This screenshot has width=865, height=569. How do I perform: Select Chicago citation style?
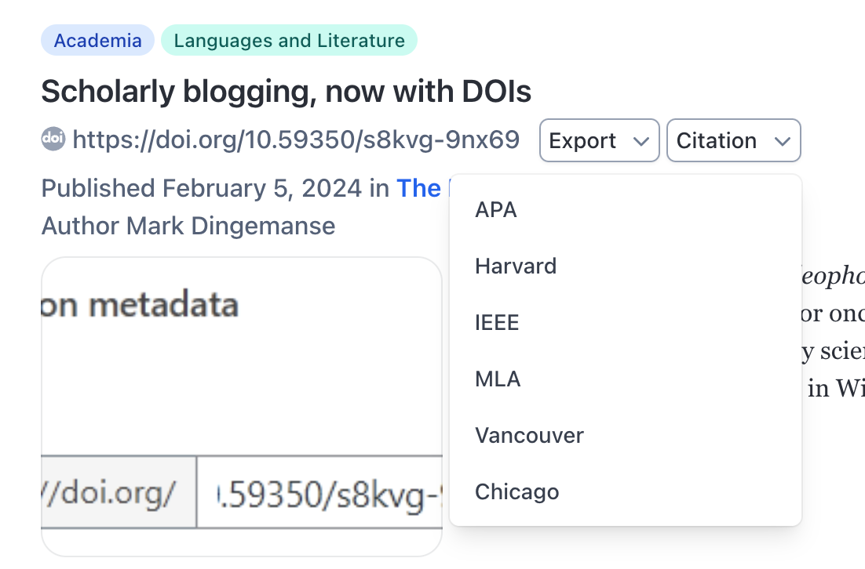(x=516, y=492)
